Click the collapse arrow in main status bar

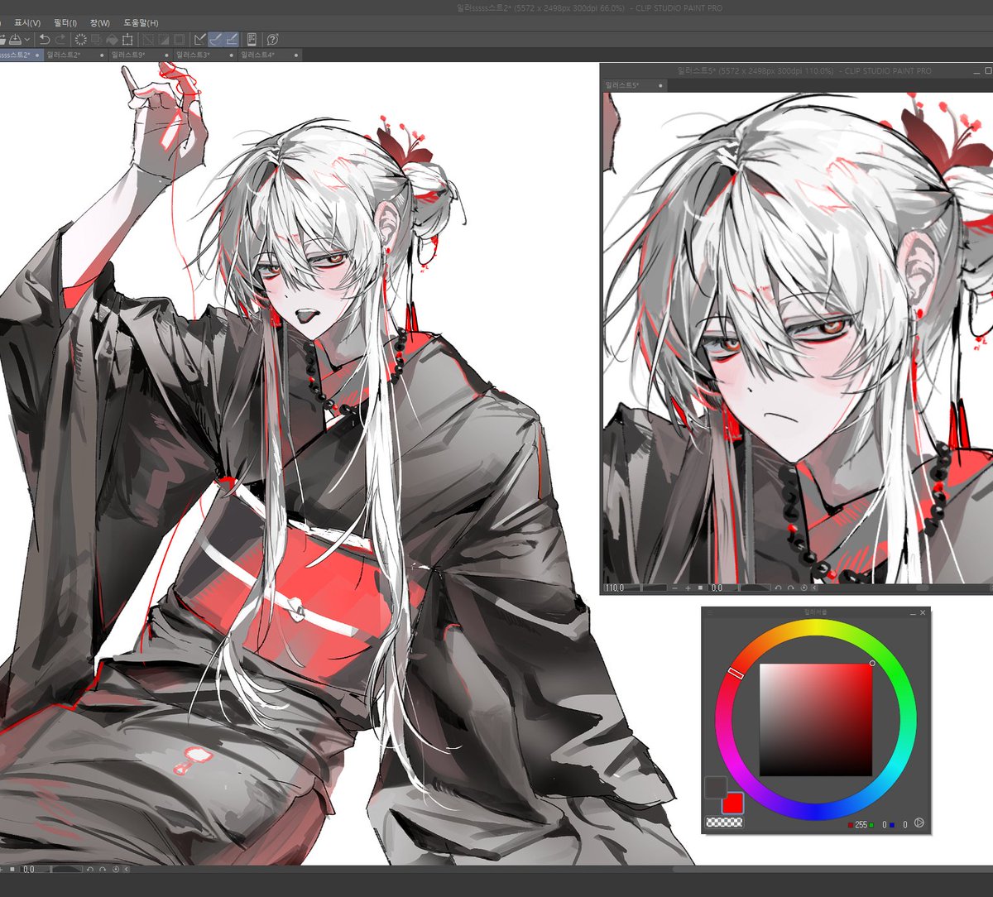point(127,869)
